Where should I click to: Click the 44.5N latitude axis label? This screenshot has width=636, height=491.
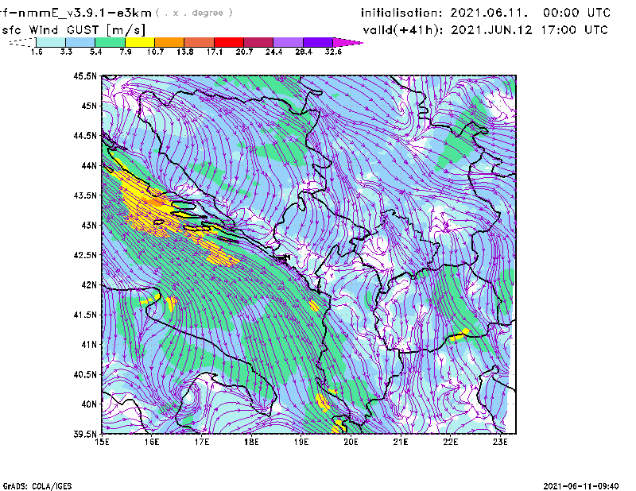[85, 135]
